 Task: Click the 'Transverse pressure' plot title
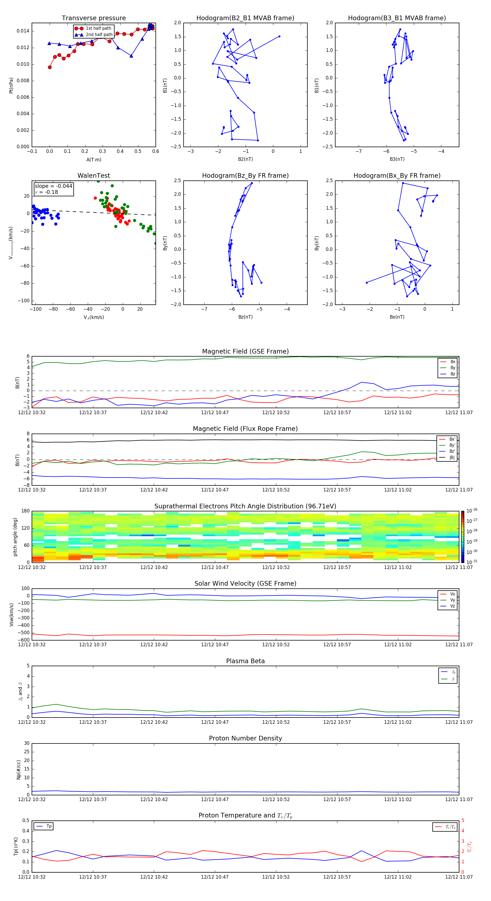pos(94,18)
